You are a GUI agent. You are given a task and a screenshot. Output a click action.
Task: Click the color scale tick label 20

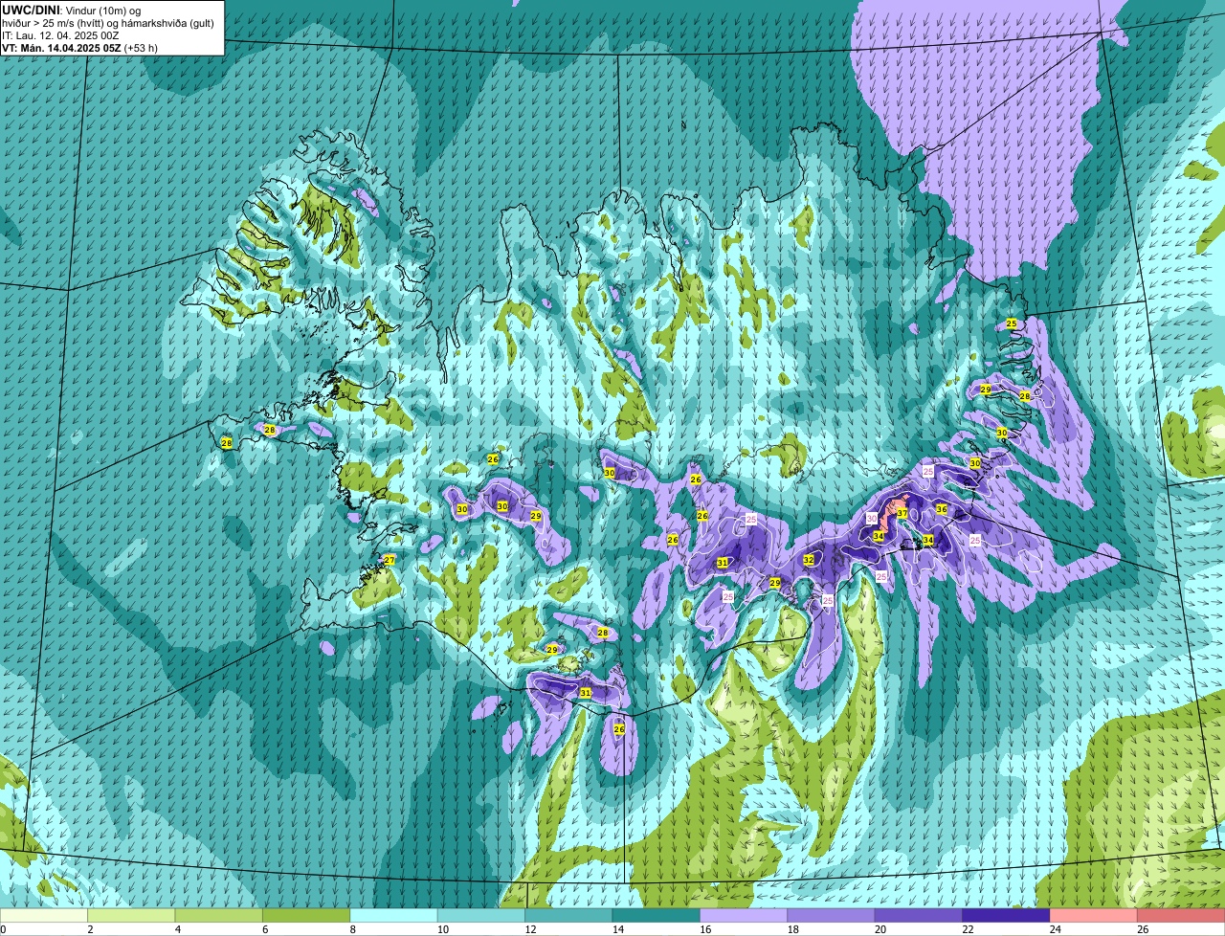tap(880, 929)
